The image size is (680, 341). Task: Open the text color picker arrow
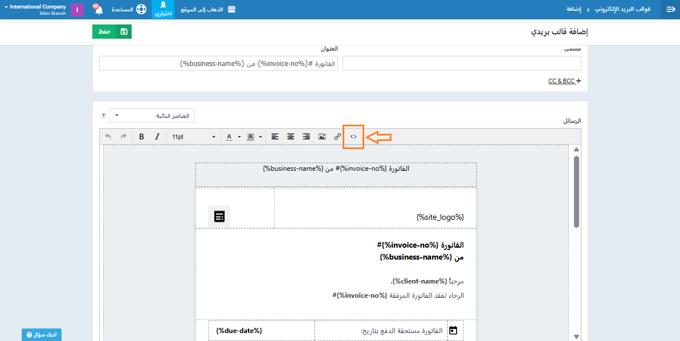coord(239,137)
